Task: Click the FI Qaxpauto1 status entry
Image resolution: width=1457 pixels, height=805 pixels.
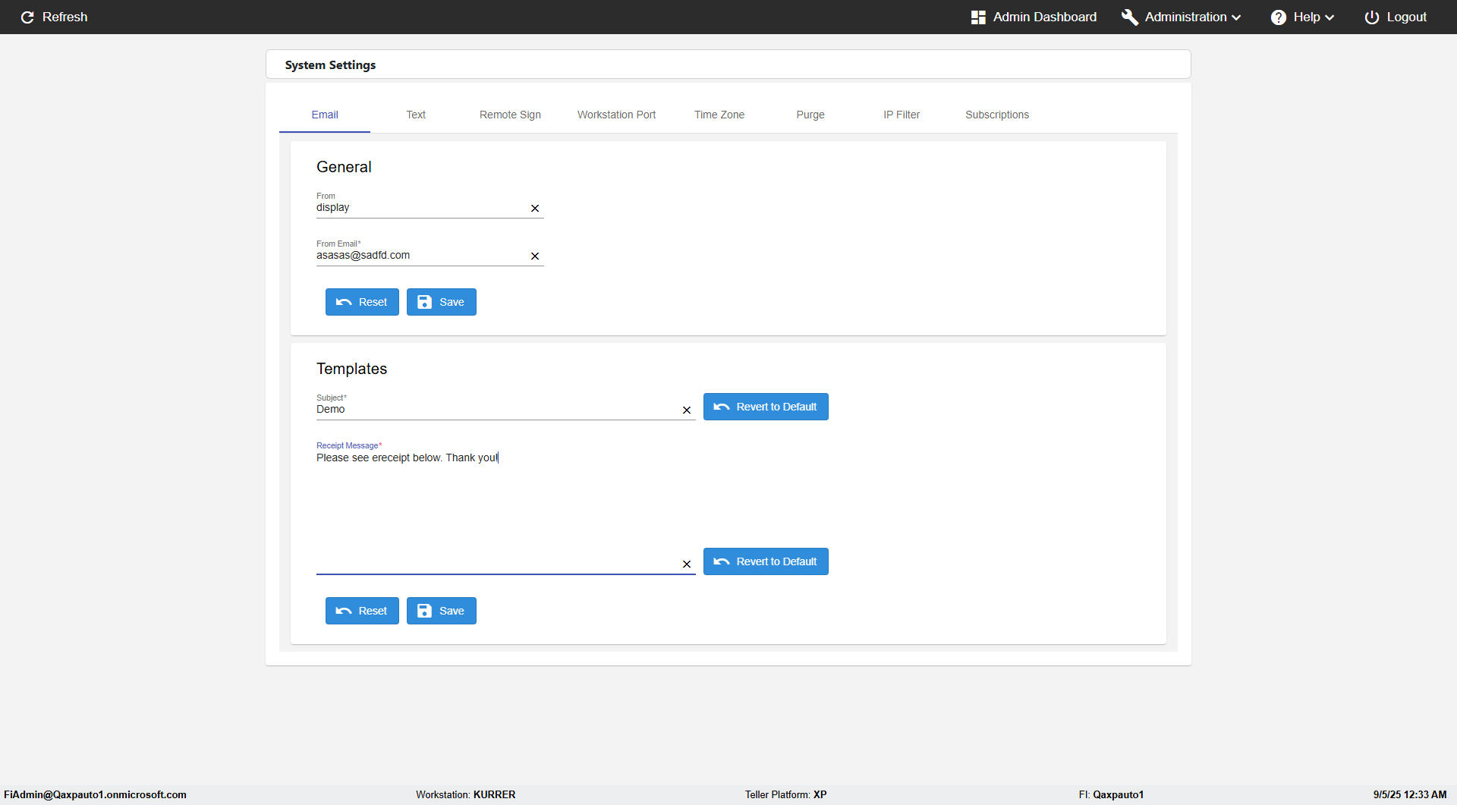Action: (1111, 794)
